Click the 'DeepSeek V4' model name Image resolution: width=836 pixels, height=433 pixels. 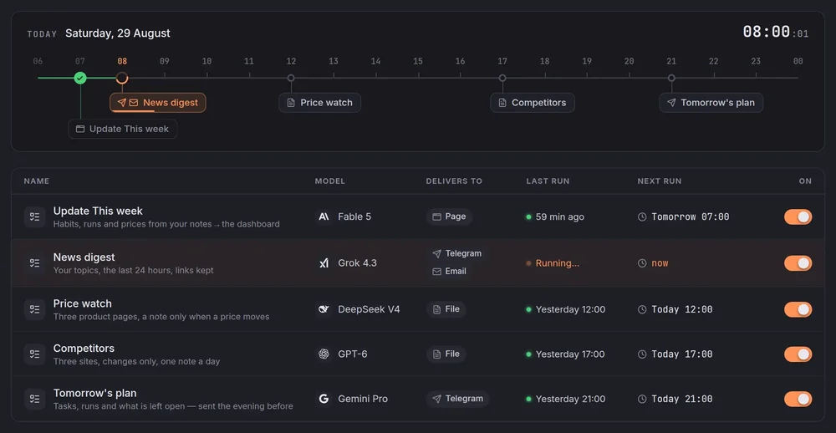point(369,310)
